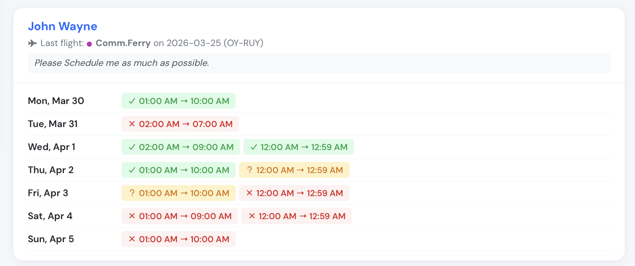Viewport: 635px width, 266px height.
Task: Select the Tue, Mar 31 02:00 AM → 07:00 AM slot
Action: pyautogui.click(x=180, y=124)
